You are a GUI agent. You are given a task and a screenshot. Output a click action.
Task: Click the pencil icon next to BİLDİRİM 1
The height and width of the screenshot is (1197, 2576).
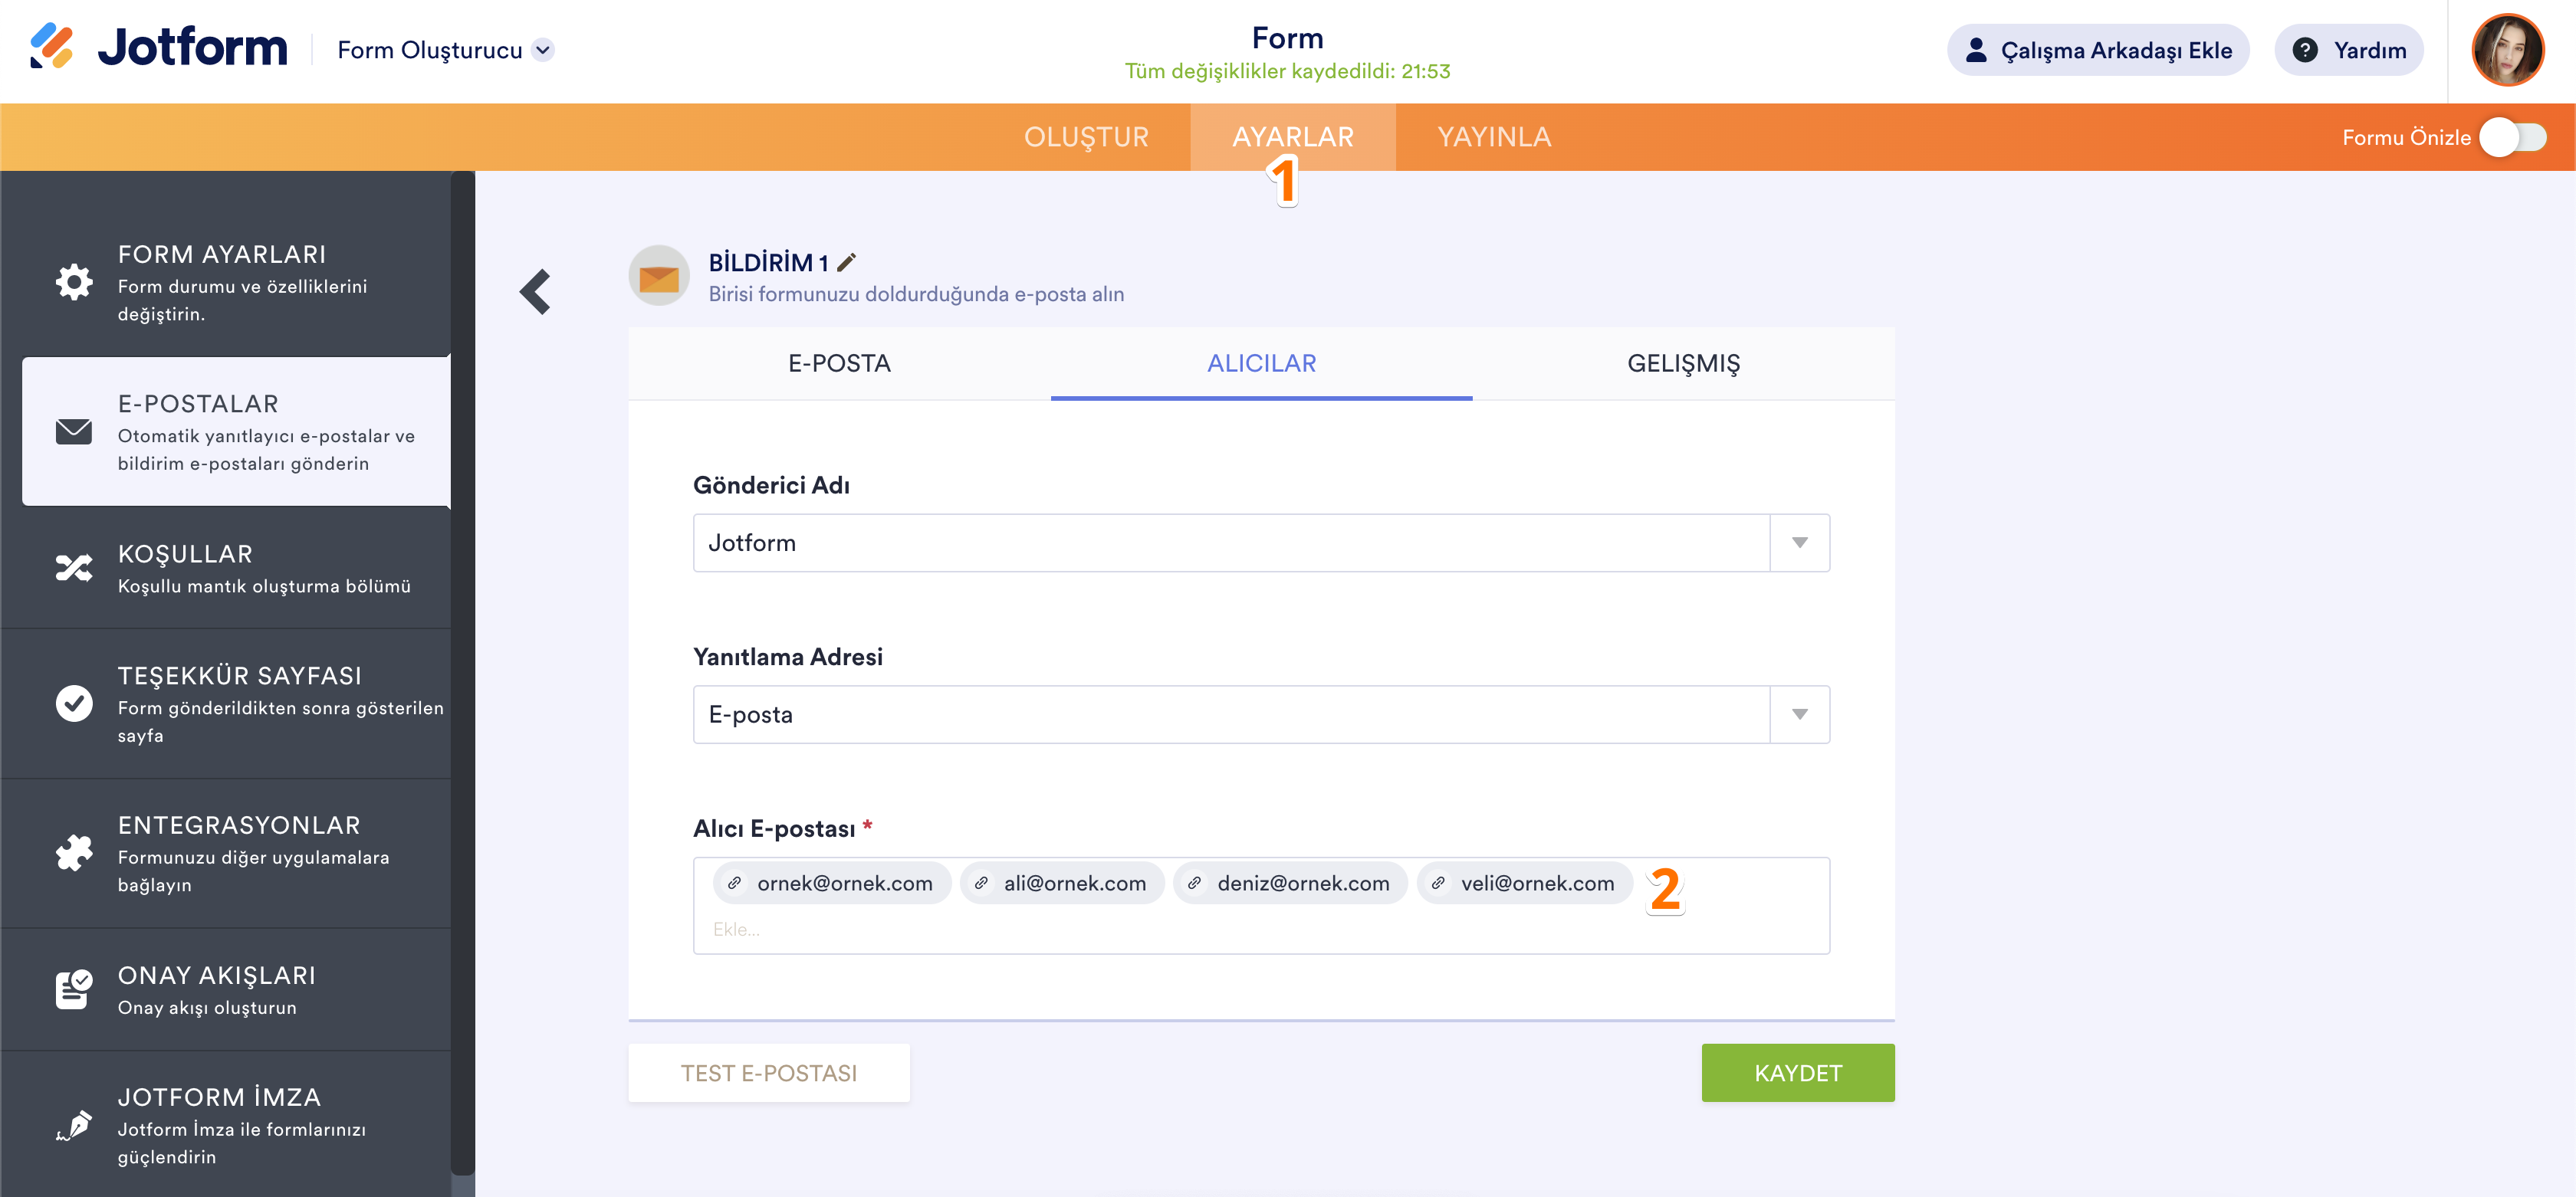(x=847, y=263)
